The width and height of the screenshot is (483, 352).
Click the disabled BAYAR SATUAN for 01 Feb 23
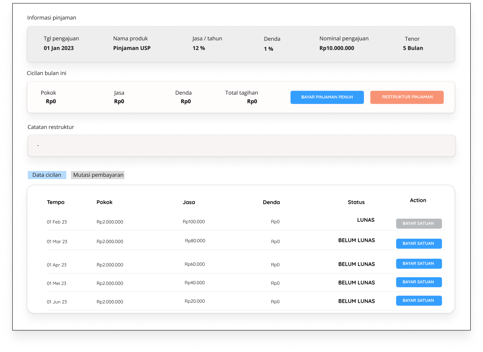pyautogui.click(x=419, y=223)
